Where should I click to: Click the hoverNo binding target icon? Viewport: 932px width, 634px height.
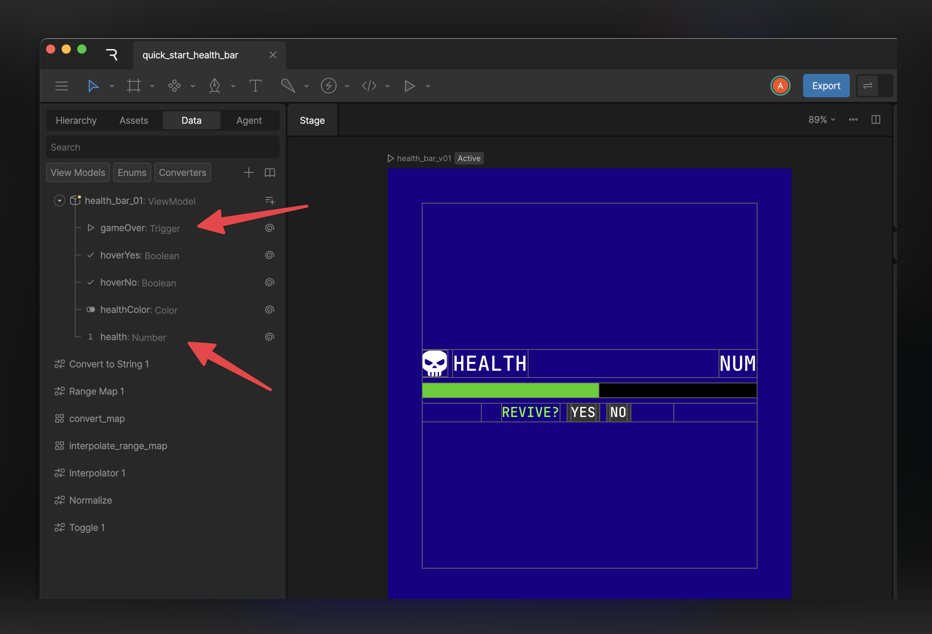(x=270, y=283)
